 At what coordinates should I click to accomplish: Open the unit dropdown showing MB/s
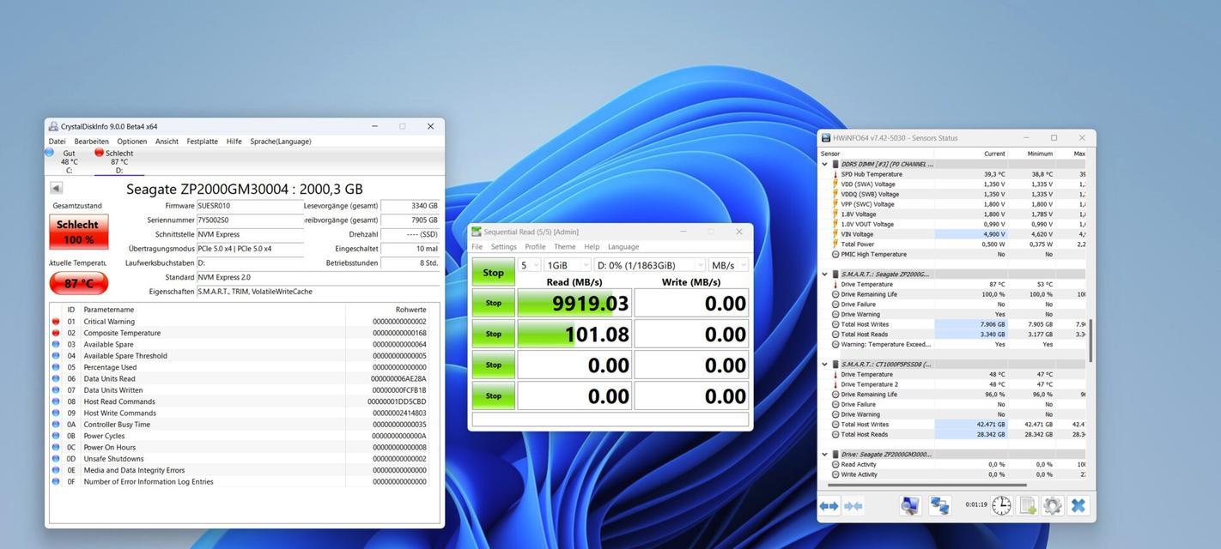[x=728, y=265]
